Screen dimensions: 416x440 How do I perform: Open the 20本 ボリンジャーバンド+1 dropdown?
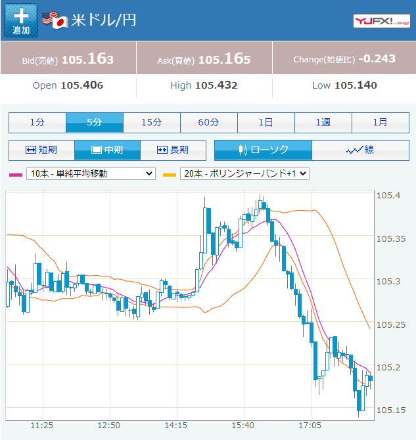244,173
